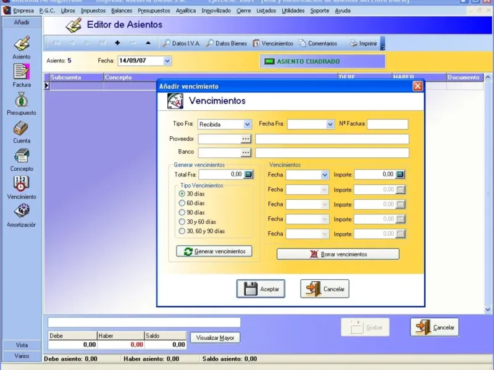
Task: Open the Presupuestos menu
Action: coord(154,10)
